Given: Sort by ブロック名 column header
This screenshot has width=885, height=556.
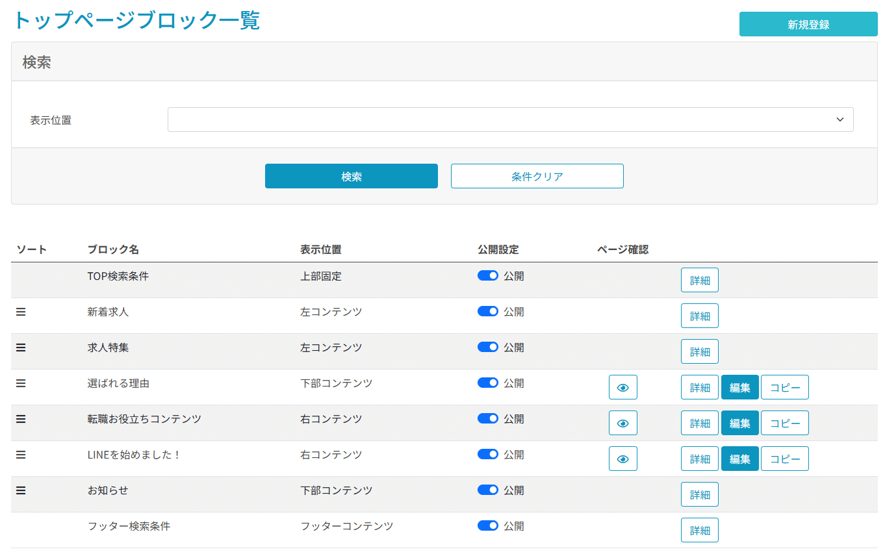Looking at the screenshot, I should [113, 250].
